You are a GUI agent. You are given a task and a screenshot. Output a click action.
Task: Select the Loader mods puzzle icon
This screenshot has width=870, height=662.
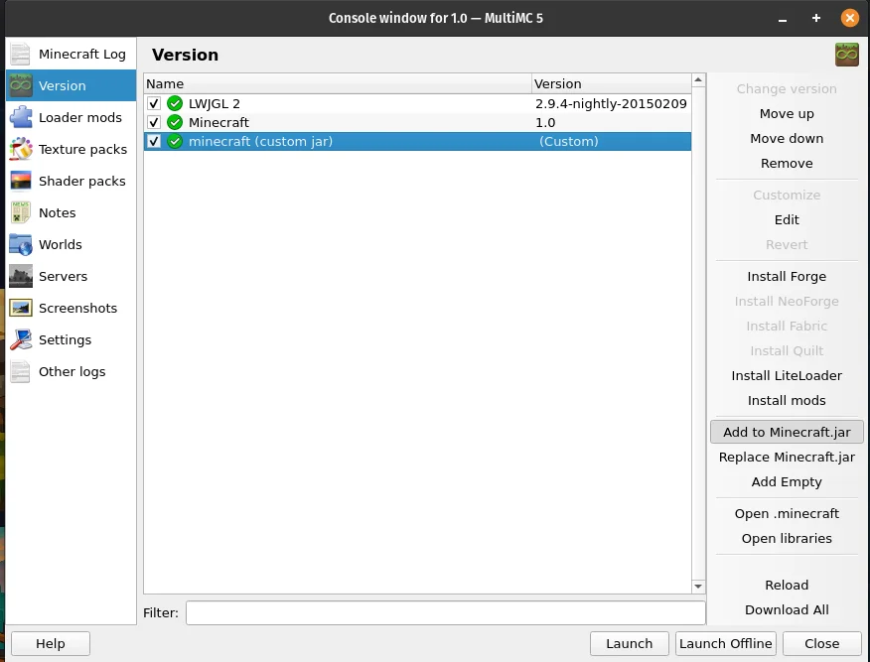21,117
